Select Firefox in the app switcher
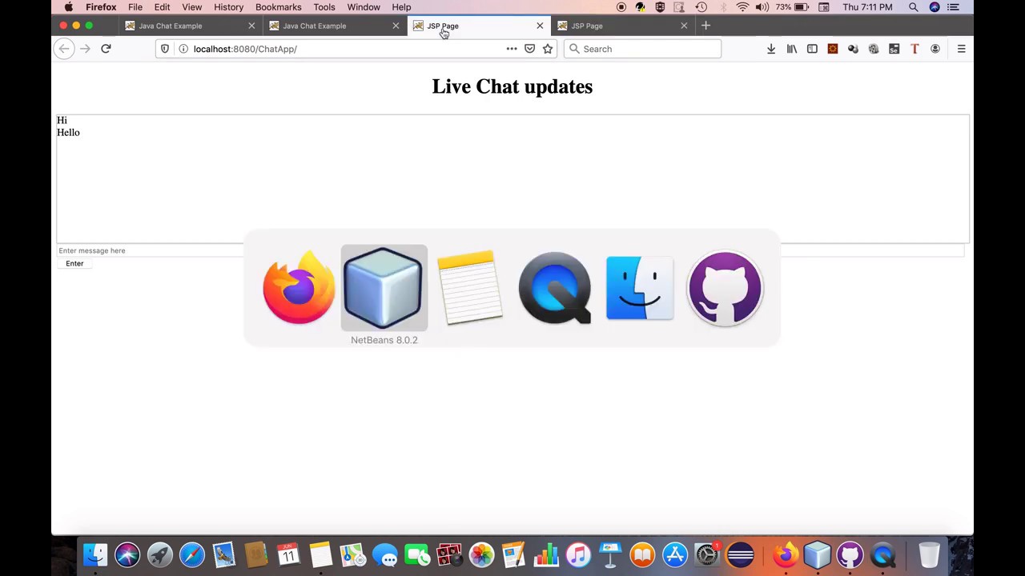Image resolution: width=1025 pixels, height=576 pixels. tap(299, 288)
